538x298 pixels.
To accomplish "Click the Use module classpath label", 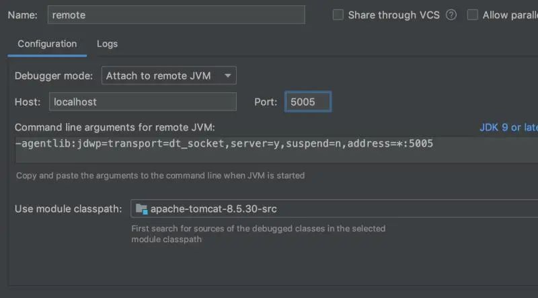I will (69, 209).
